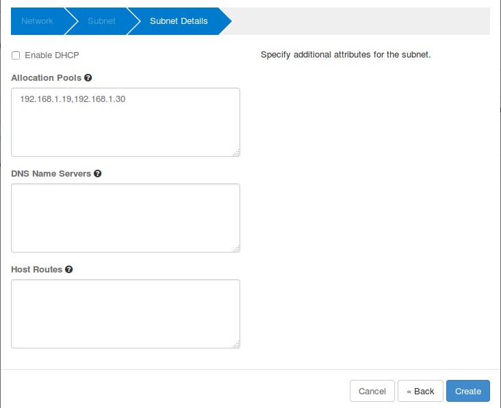Enable the DHCP checkbox
501x408 pixels.
[16, 55]
